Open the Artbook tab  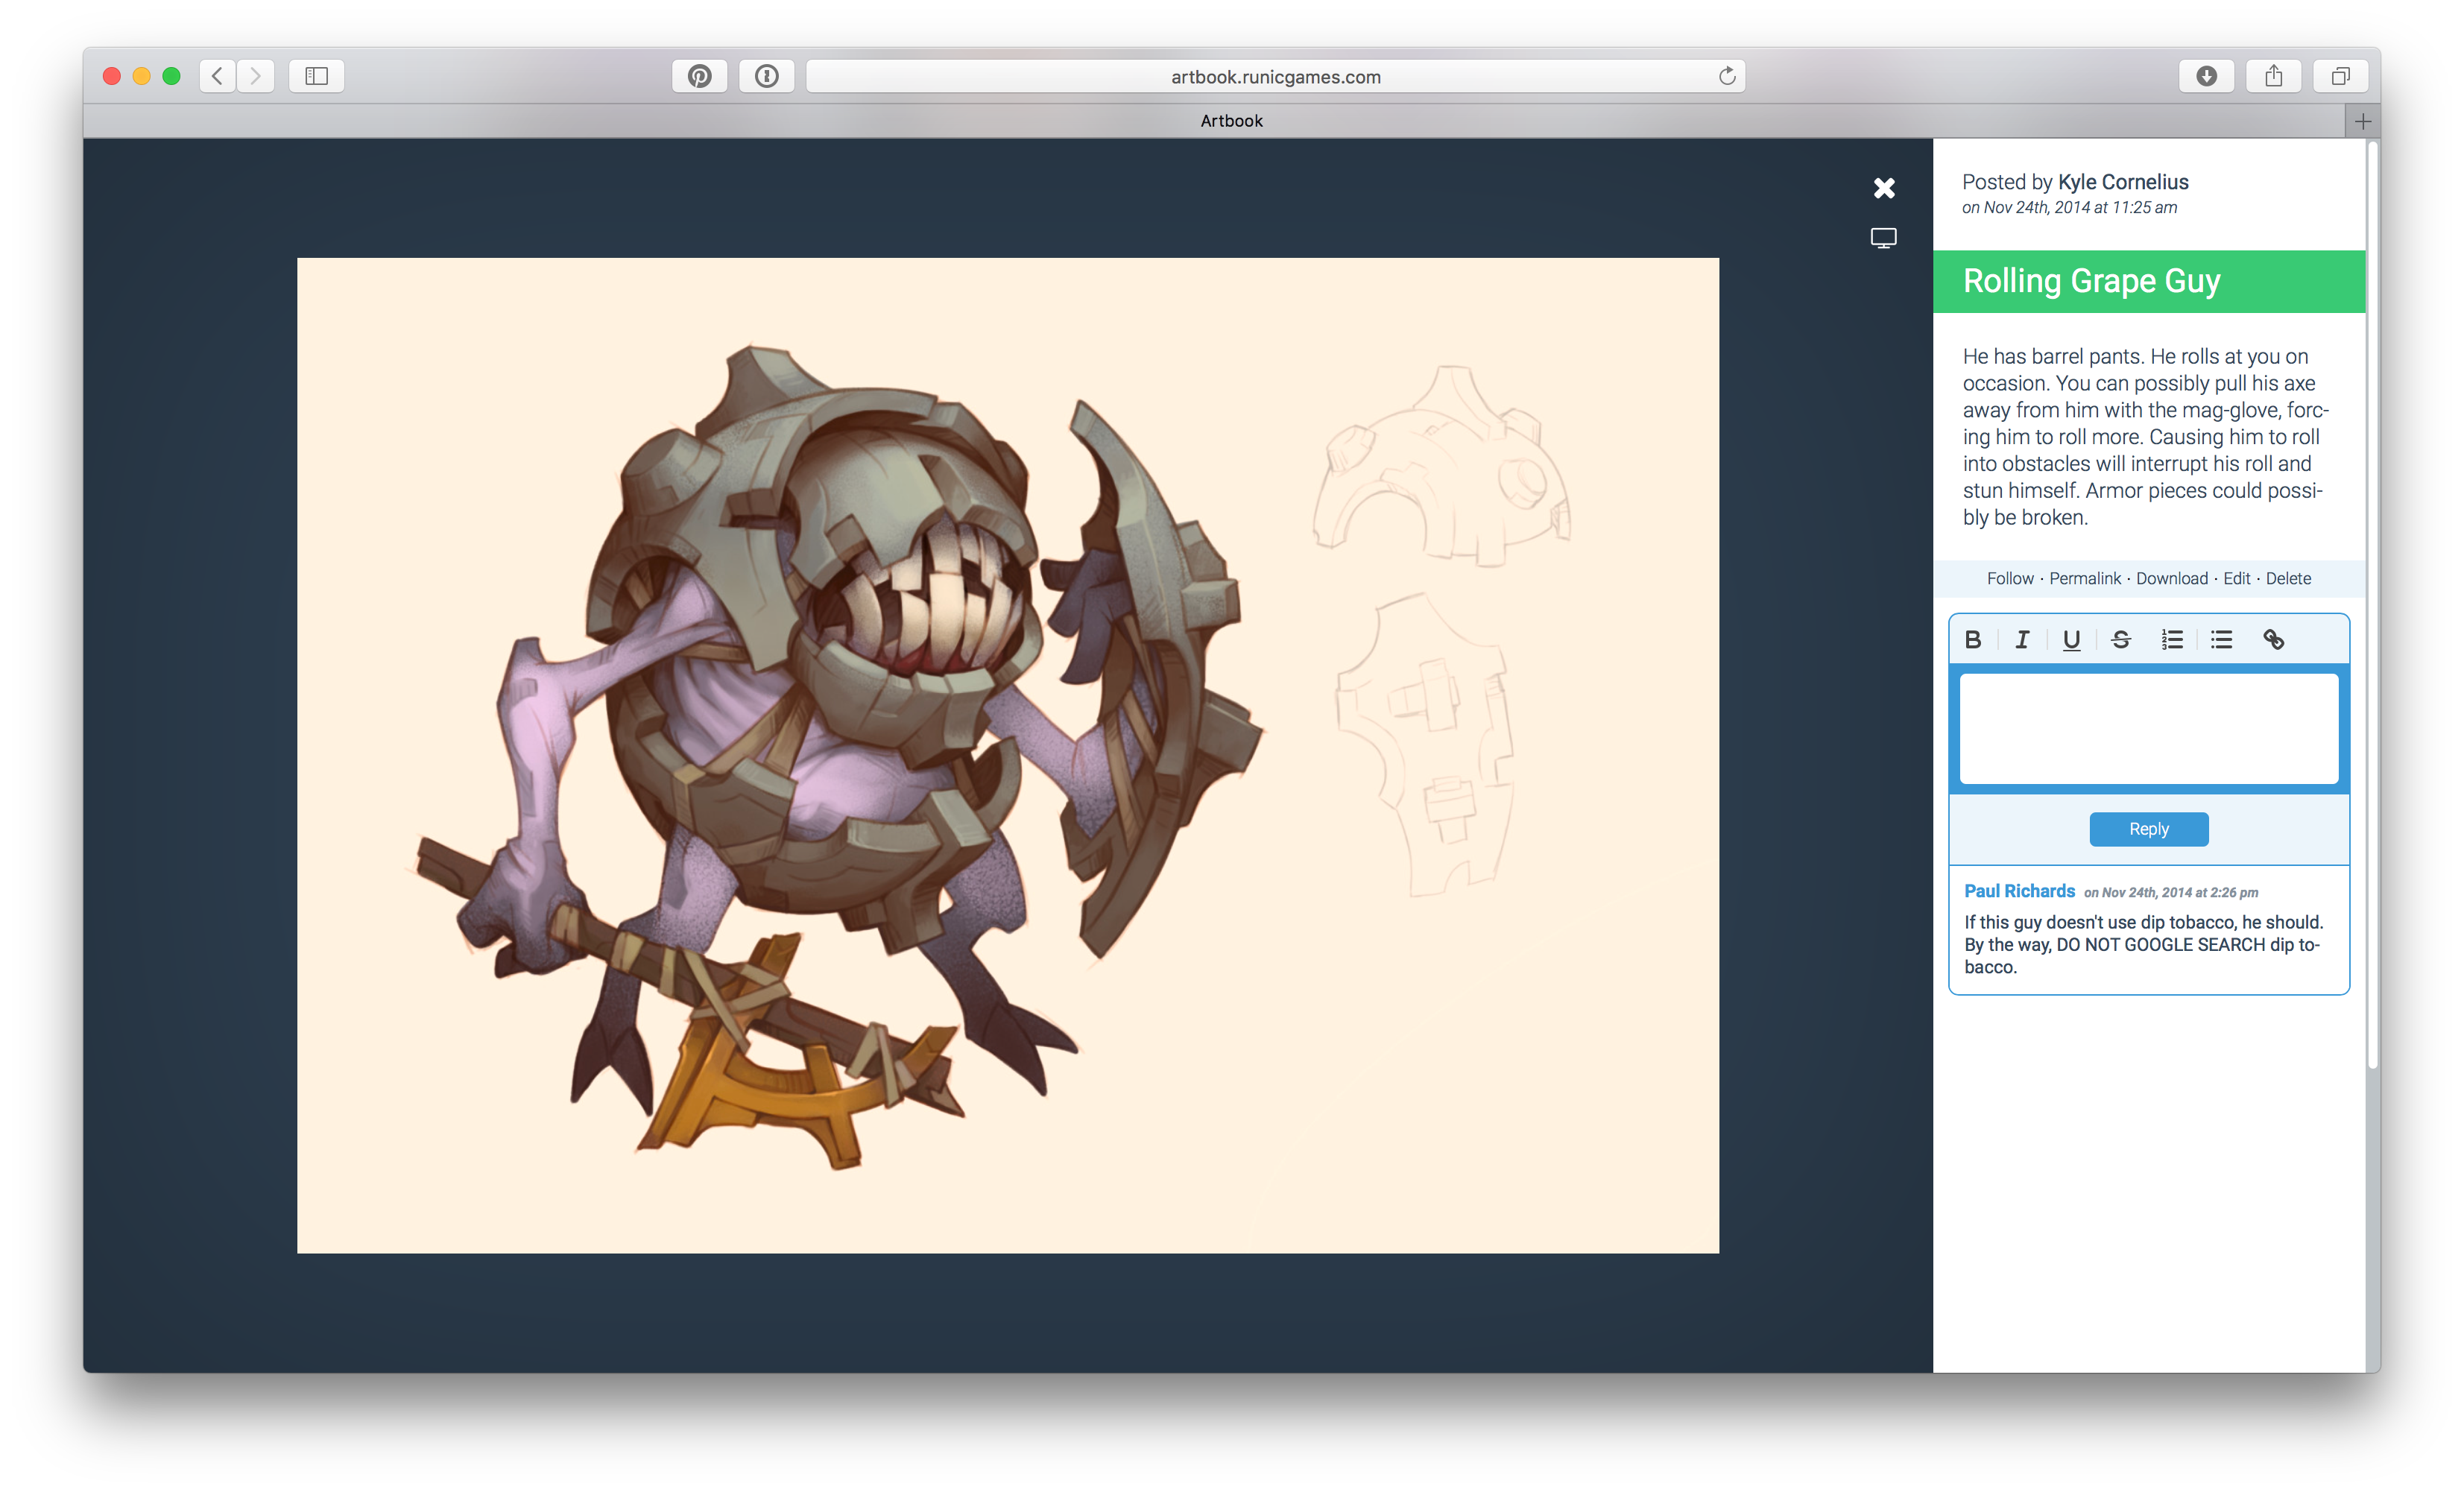coord(1231,121)
